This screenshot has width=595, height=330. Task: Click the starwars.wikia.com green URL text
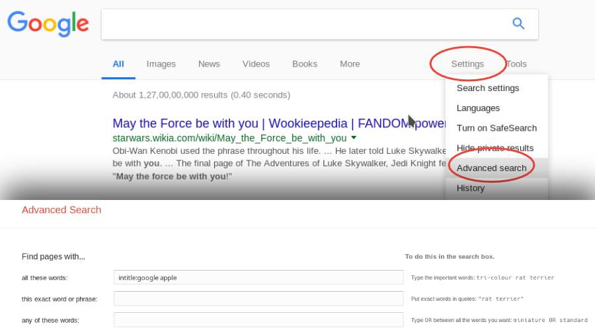pos(229,138)
